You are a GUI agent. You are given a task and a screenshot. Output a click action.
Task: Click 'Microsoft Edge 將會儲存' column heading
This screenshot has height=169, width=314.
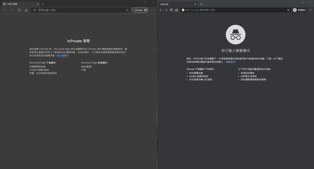[x=94, y=63]
